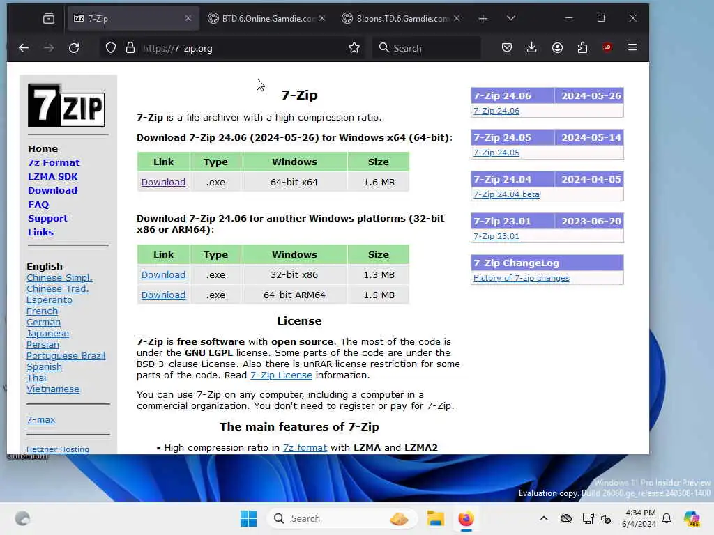Image resolution: width=714 pixels, height=535 pixels.
Task: Switch the language to Persian
Action: 43,344
